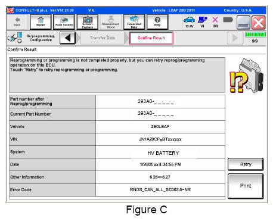Click the MI connection status icon

coord(215,22)
